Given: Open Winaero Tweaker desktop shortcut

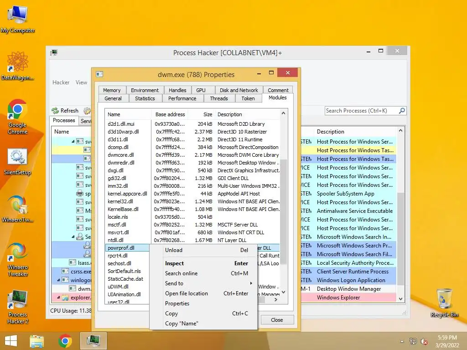Looking at the screenshot, I should pos(18,259).
